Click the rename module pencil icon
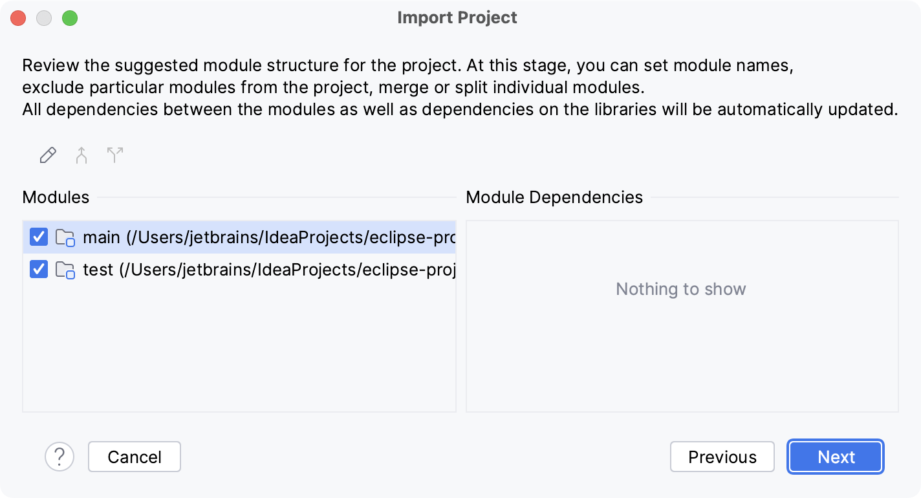 click(47, 155)
